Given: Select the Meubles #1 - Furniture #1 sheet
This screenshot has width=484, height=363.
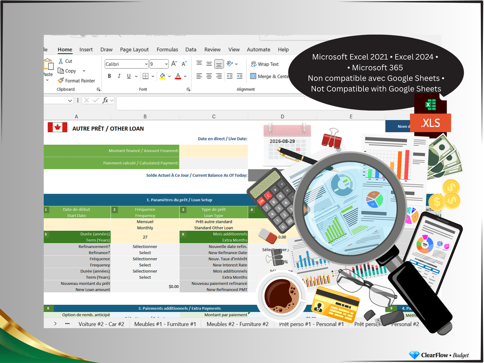Looking at the screenshot, I should (x=165, y=324).
